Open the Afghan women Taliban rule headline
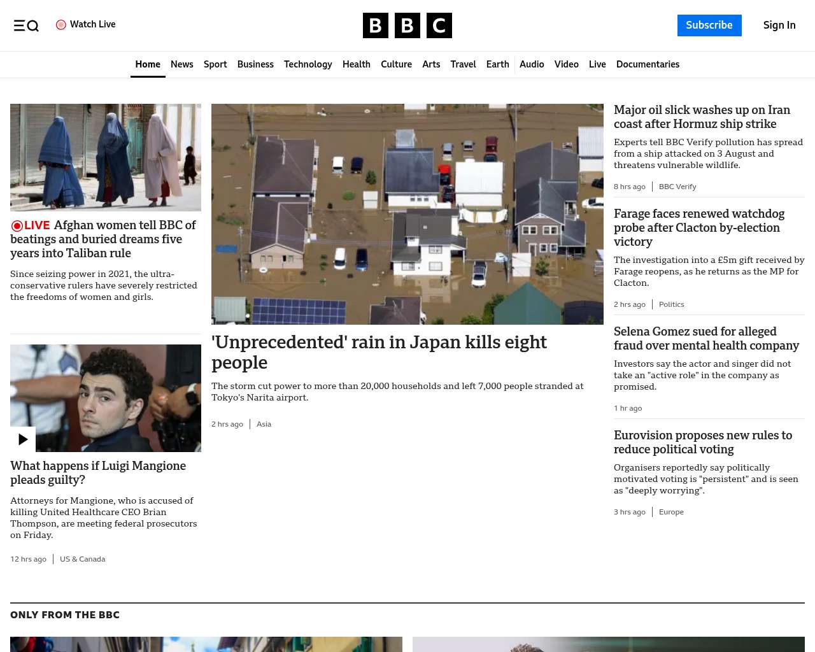 (x=103, y=239)
